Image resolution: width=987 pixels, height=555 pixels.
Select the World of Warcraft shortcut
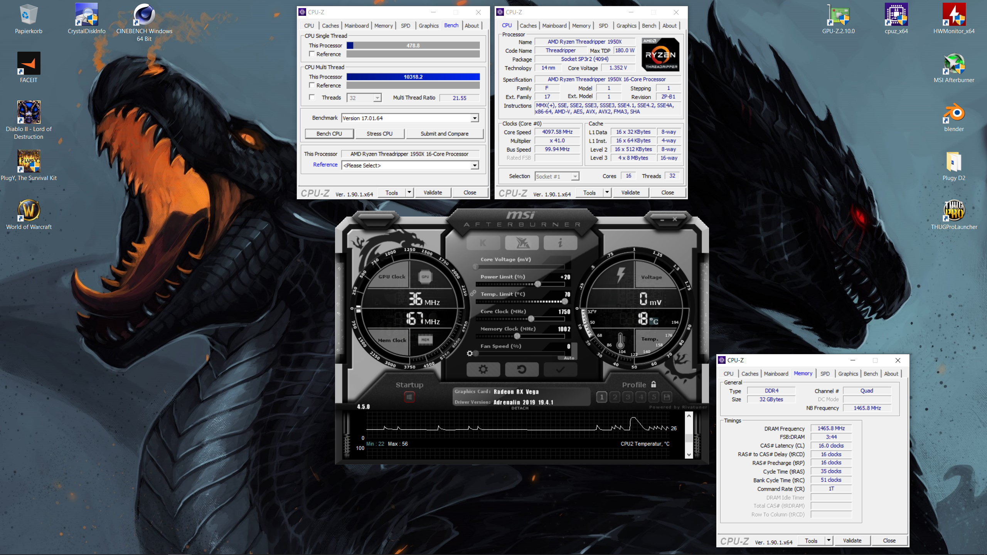click(29, 215)
